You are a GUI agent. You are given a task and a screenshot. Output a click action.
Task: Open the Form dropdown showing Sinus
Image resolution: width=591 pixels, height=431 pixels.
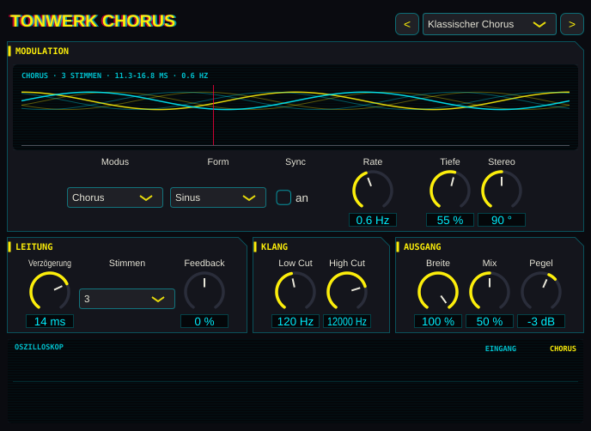[x=218, y=197]
